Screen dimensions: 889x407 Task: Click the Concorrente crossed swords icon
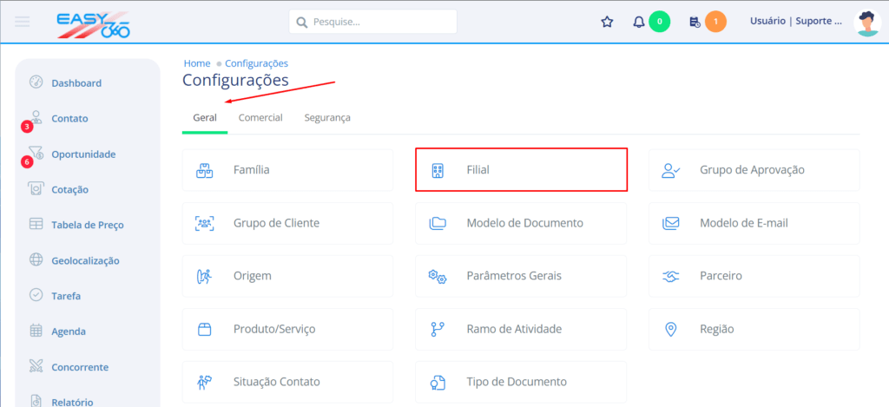pyautogui.click(x=36, y=366)
